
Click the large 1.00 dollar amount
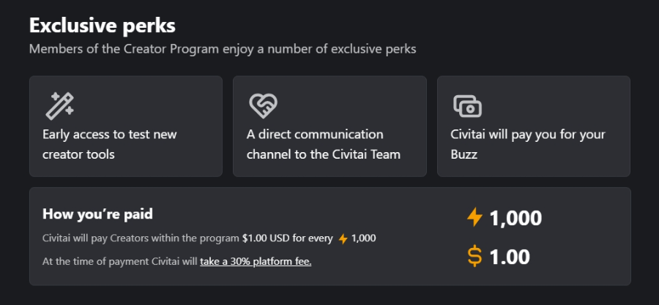(510, 257)
